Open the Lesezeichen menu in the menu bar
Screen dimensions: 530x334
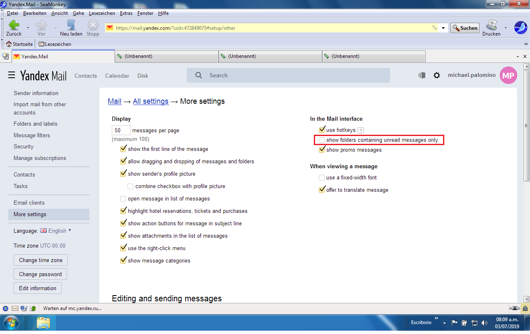pos(102,13)
